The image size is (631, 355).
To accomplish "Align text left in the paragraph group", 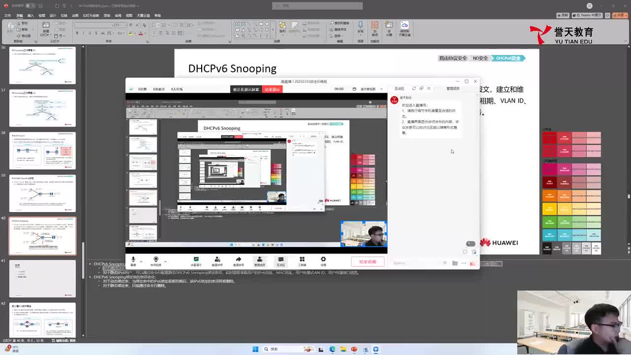I will [154, 33].
